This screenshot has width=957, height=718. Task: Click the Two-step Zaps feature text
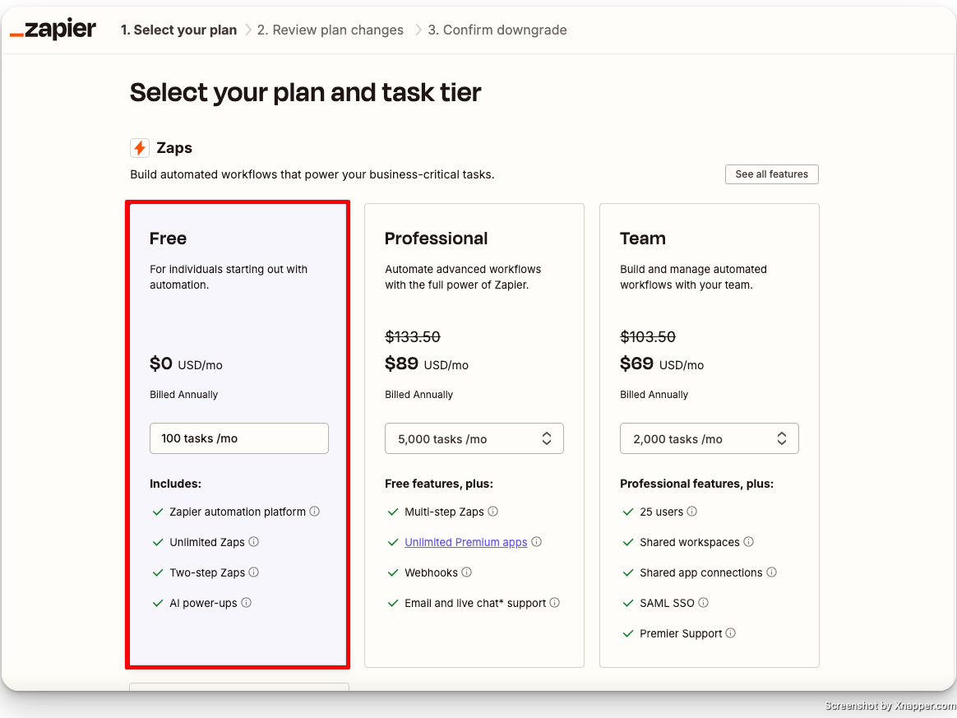point(207,572)
